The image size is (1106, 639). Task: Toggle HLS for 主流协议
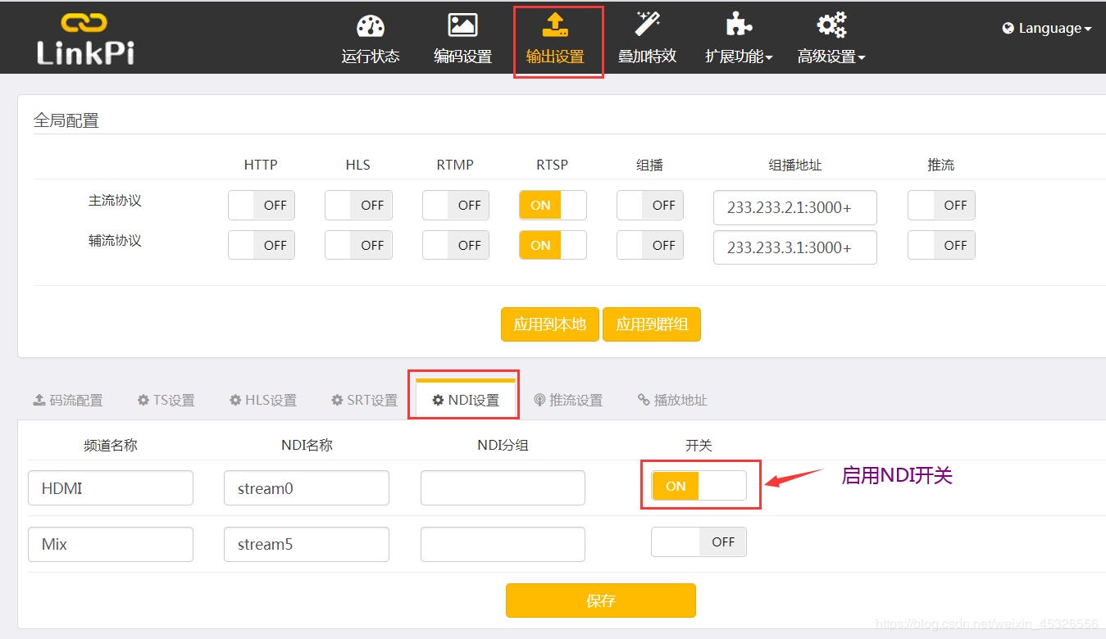[x=358, y=206]
